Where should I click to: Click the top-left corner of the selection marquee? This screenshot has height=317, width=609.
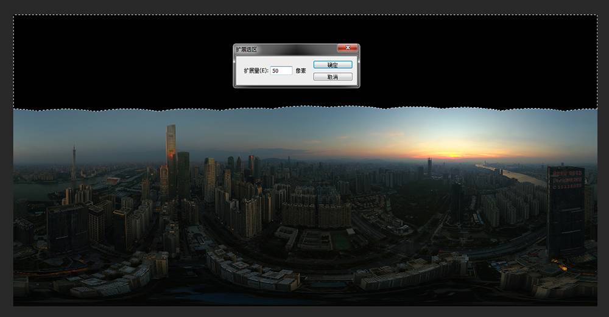[14, 16]
